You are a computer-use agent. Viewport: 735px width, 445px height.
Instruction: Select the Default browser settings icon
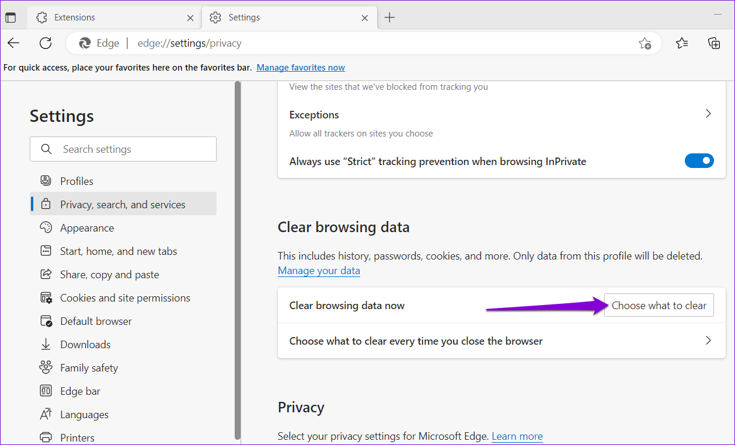click(x=46, y=321)
